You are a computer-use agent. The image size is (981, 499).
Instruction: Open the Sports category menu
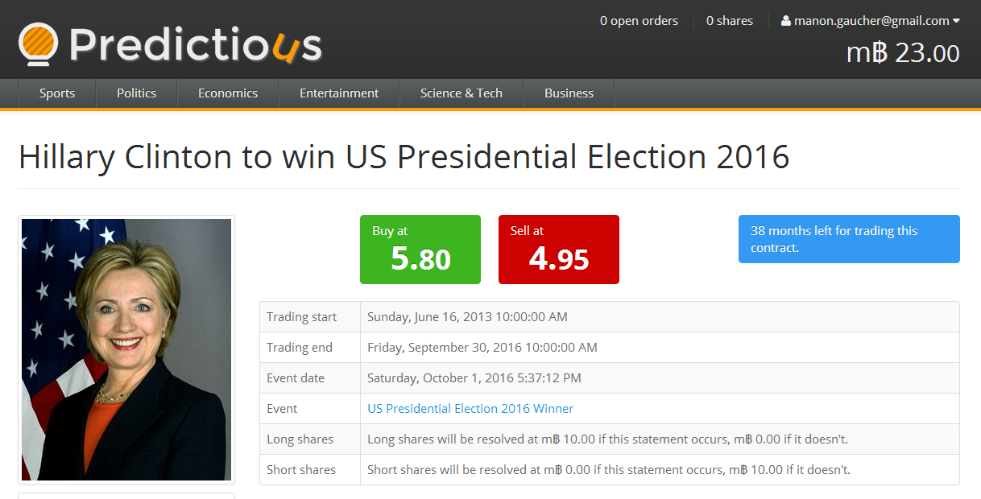point(57,93)
